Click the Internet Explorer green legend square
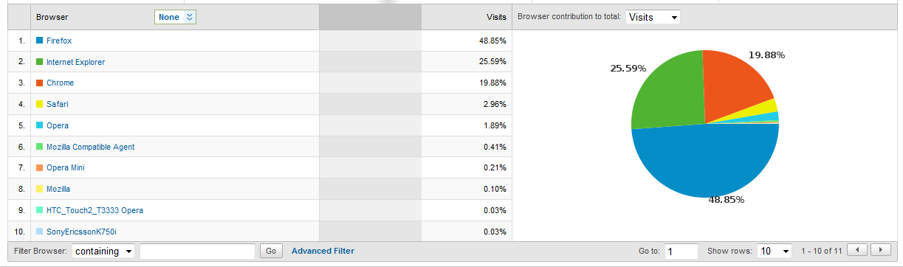This screenshot has height=267, width=903. coord(40,62)
